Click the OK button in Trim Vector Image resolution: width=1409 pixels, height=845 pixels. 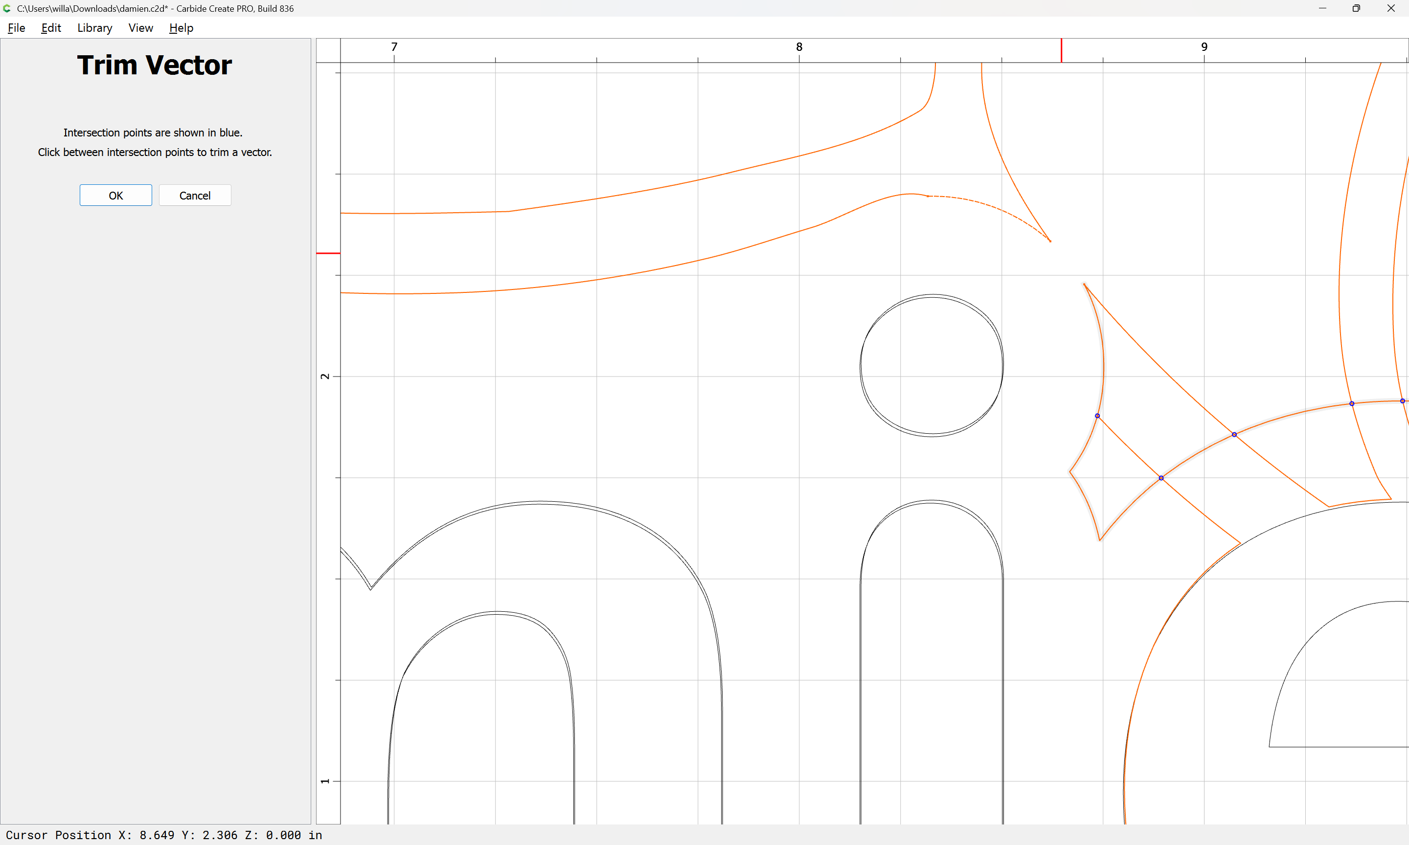point(115,195)
